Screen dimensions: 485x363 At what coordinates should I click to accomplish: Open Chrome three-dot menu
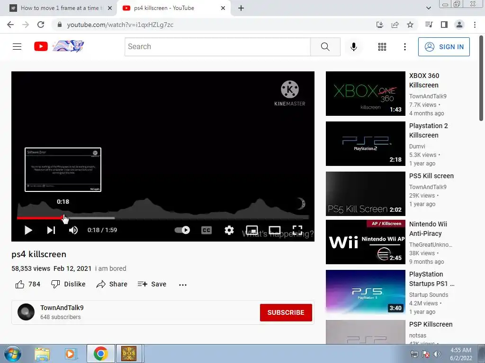[475, 25]
